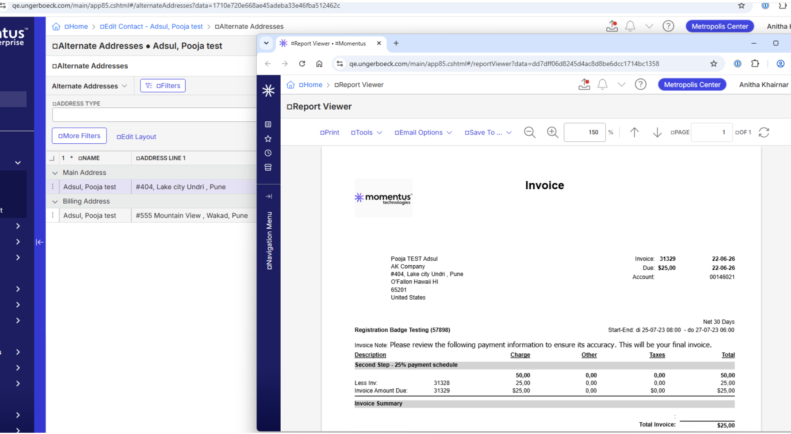Open the database icon in Report Viewer sidebar
Screen dimensions: 791x434
[x=268, y=168]
